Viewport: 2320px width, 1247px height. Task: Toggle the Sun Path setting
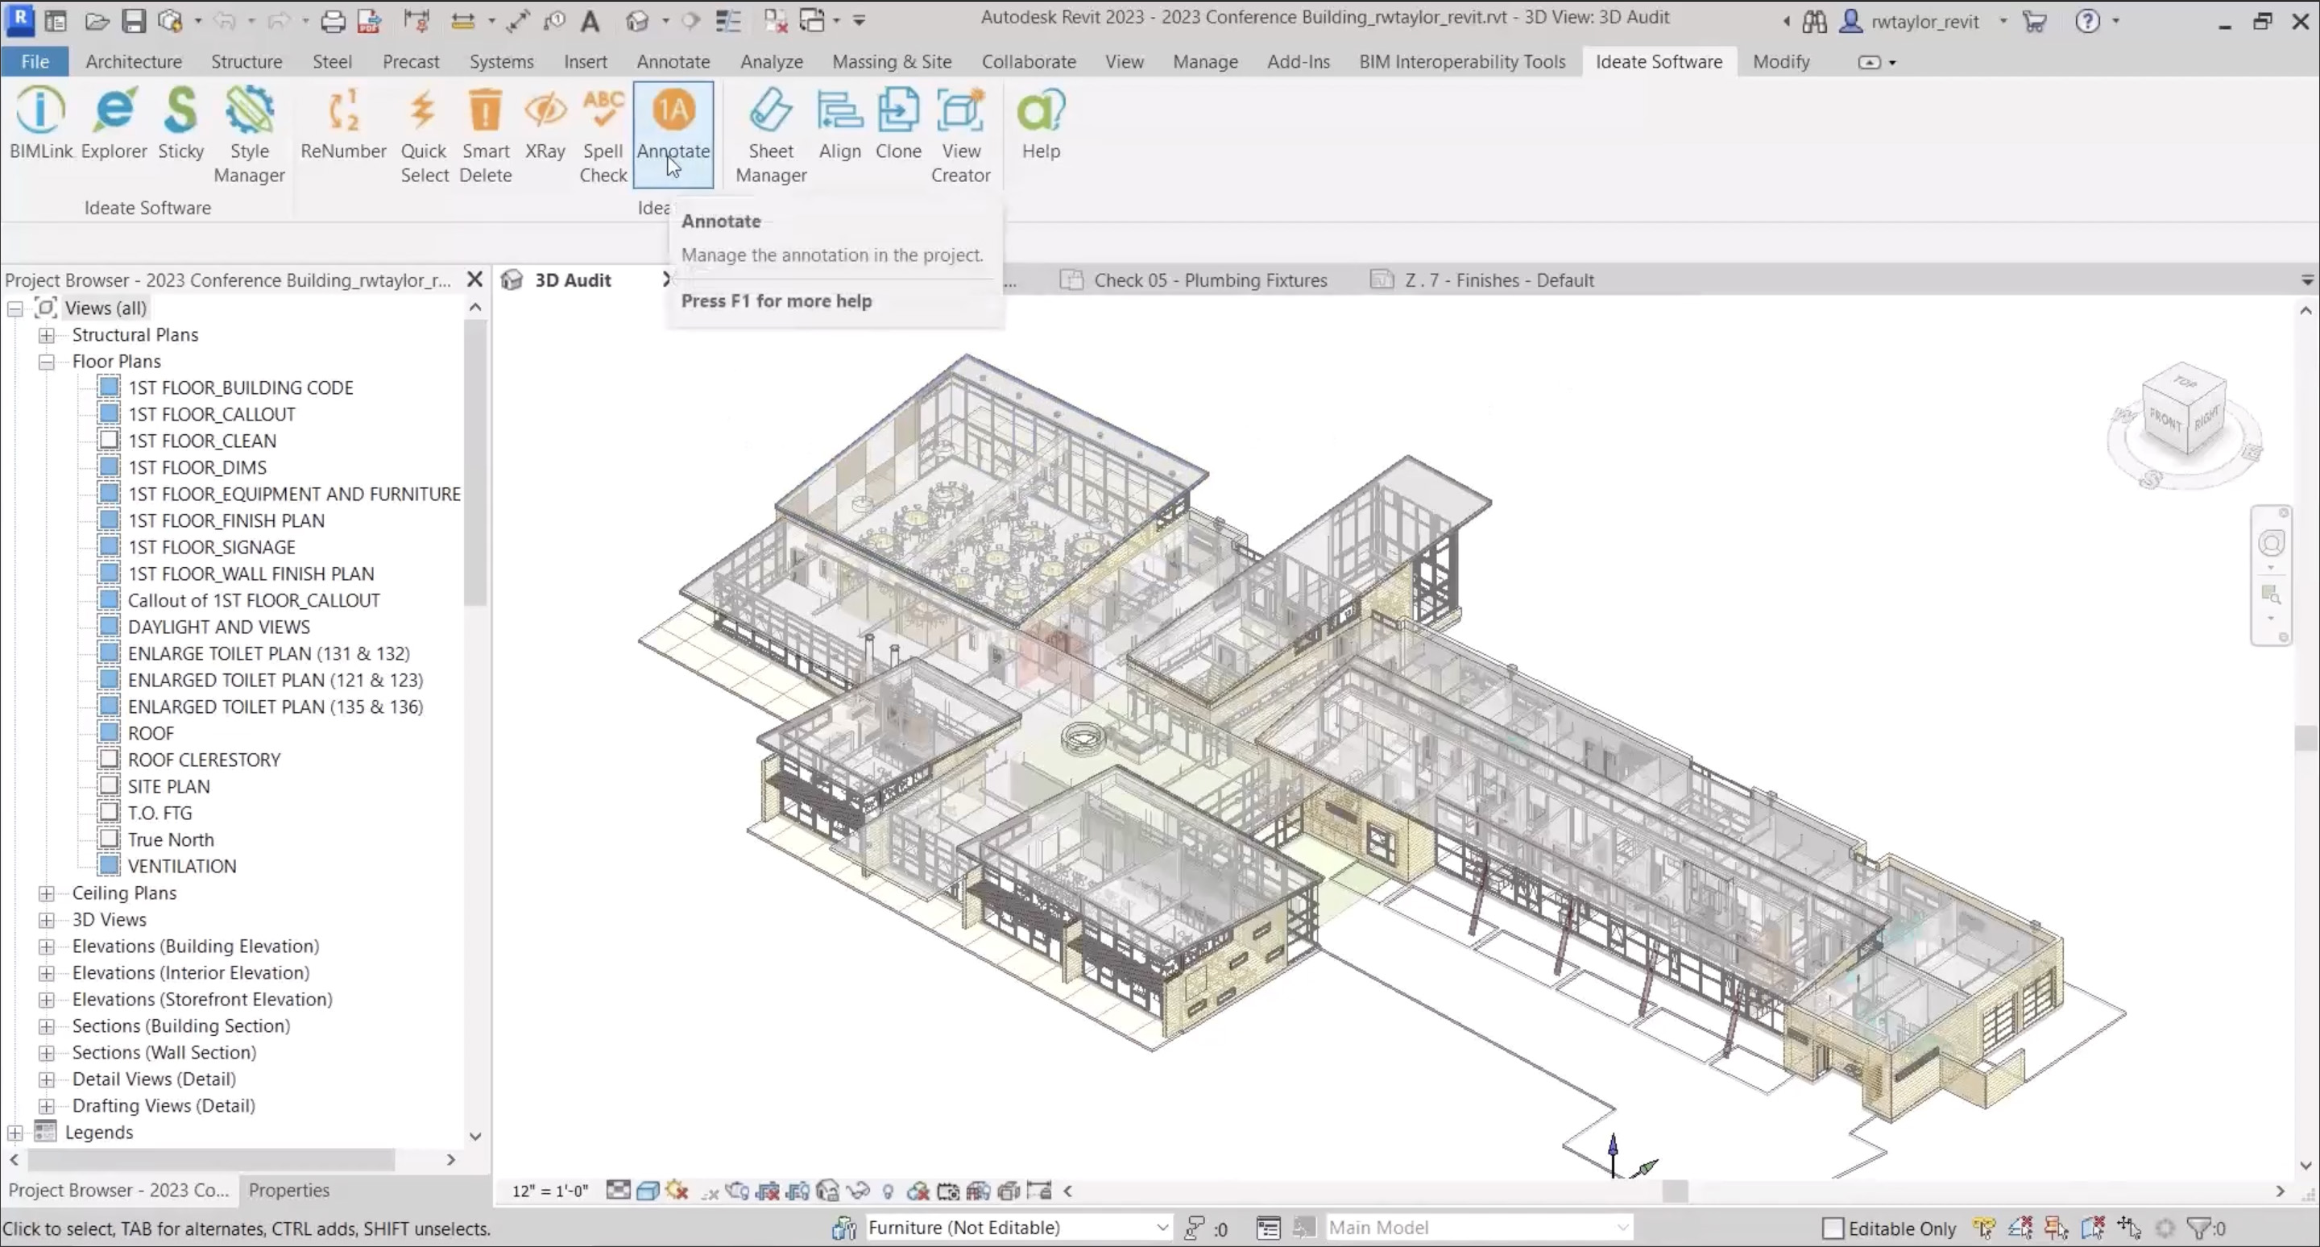coord(678,1191)
